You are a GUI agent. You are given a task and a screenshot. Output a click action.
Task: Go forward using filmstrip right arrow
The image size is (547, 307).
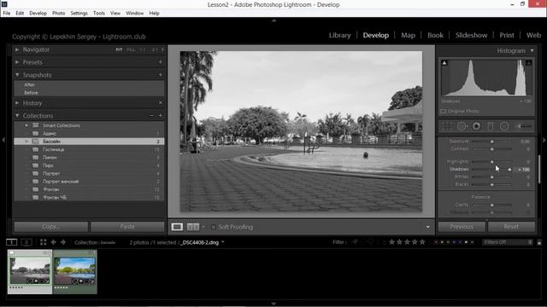pos(63,242)
